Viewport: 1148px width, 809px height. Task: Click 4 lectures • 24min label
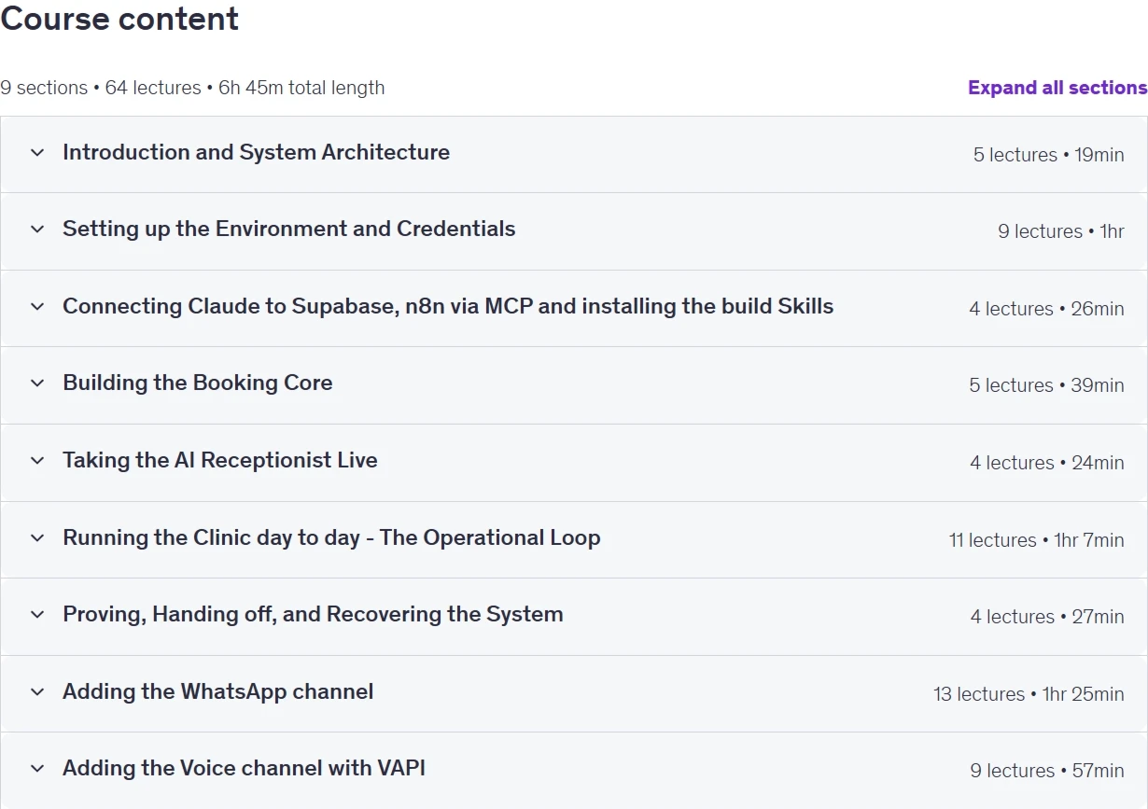pos(1046,463)
